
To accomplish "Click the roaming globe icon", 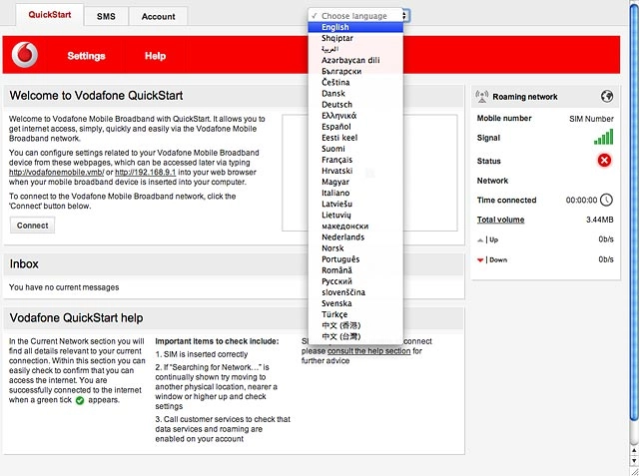I will [x=607, y=97].
